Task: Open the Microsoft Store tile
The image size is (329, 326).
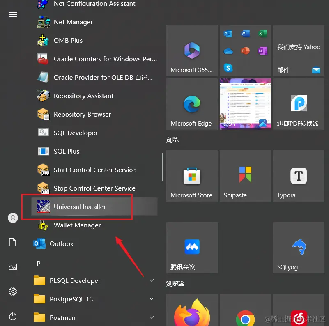Action: coord(192,176)
